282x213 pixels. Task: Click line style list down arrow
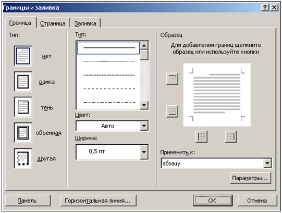(x=144, y=105)
